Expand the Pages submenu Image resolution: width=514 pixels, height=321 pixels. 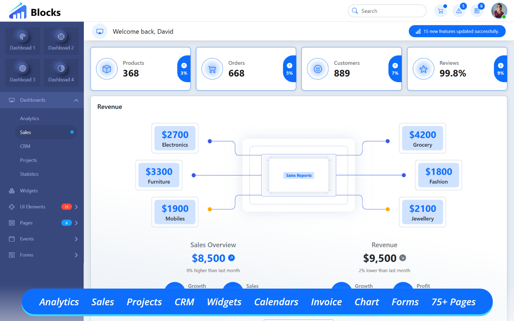pyautogui.click(x=76, y=223)
